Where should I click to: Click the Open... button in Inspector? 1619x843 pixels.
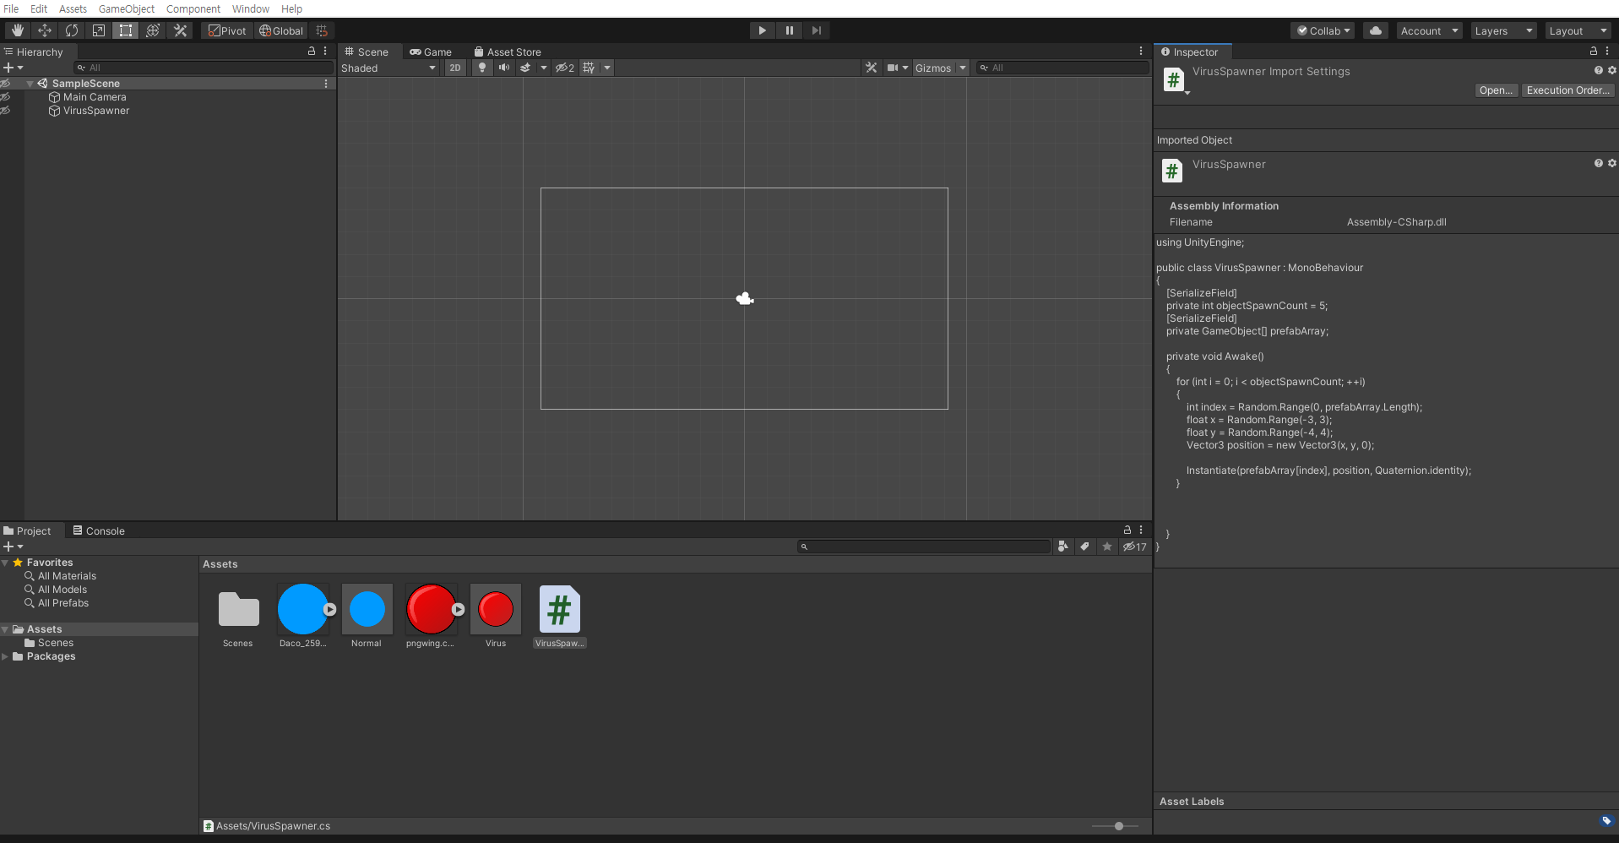click(1497, 90)
